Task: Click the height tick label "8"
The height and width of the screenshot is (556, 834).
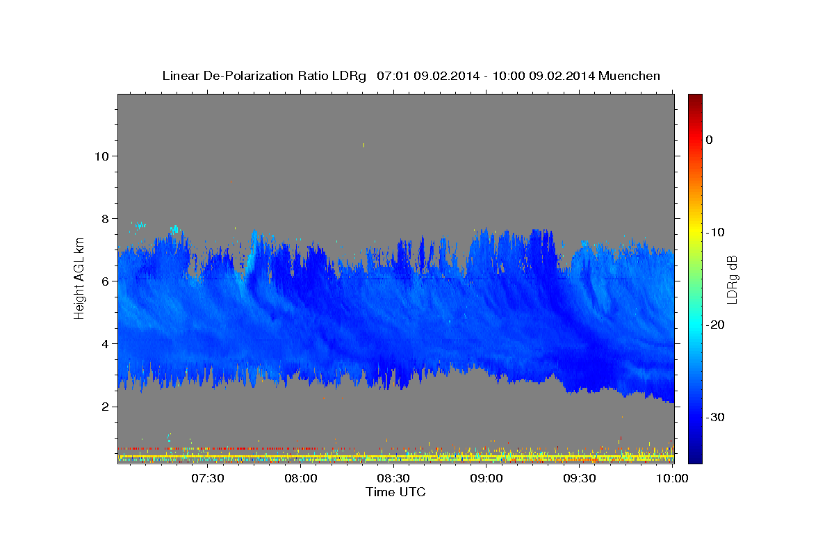Action: pos(104,218)
